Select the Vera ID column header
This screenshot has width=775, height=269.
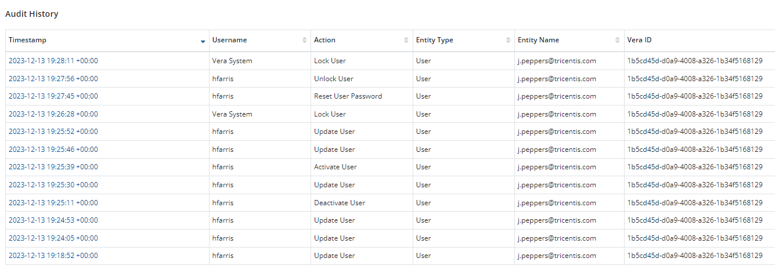[x=639, y=41]
